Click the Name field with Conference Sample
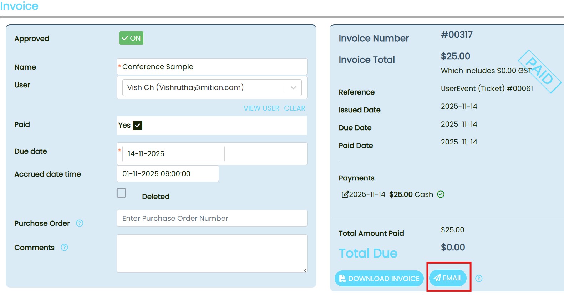Image resolution: width=564 pixels, height=295 pixels. [x=212, y=67]
